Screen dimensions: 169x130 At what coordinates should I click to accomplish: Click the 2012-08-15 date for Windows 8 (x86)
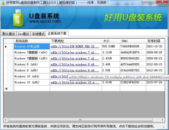[155, 70]
